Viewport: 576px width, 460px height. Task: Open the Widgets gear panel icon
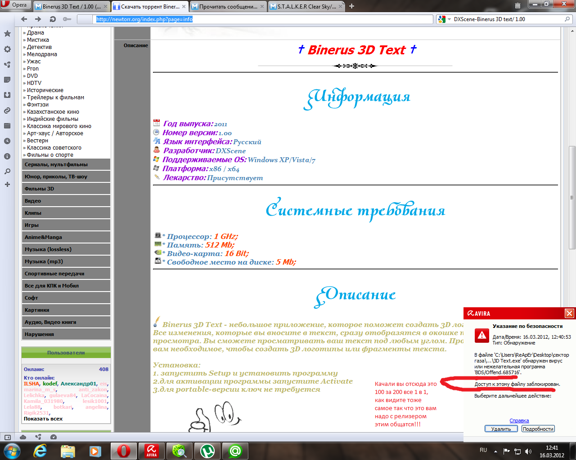(7, 49)
